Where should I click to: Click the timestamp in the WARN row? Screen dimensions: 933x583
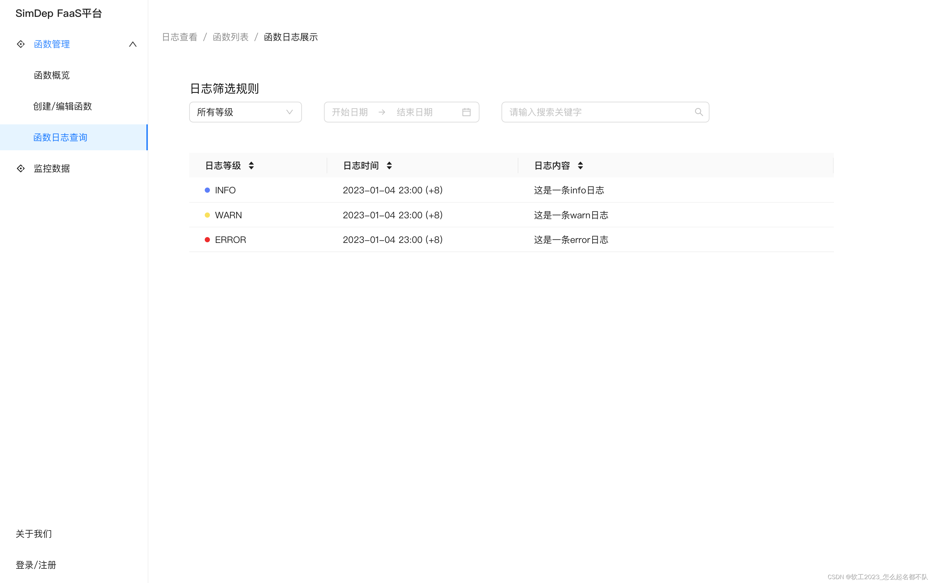click(393, 215)
